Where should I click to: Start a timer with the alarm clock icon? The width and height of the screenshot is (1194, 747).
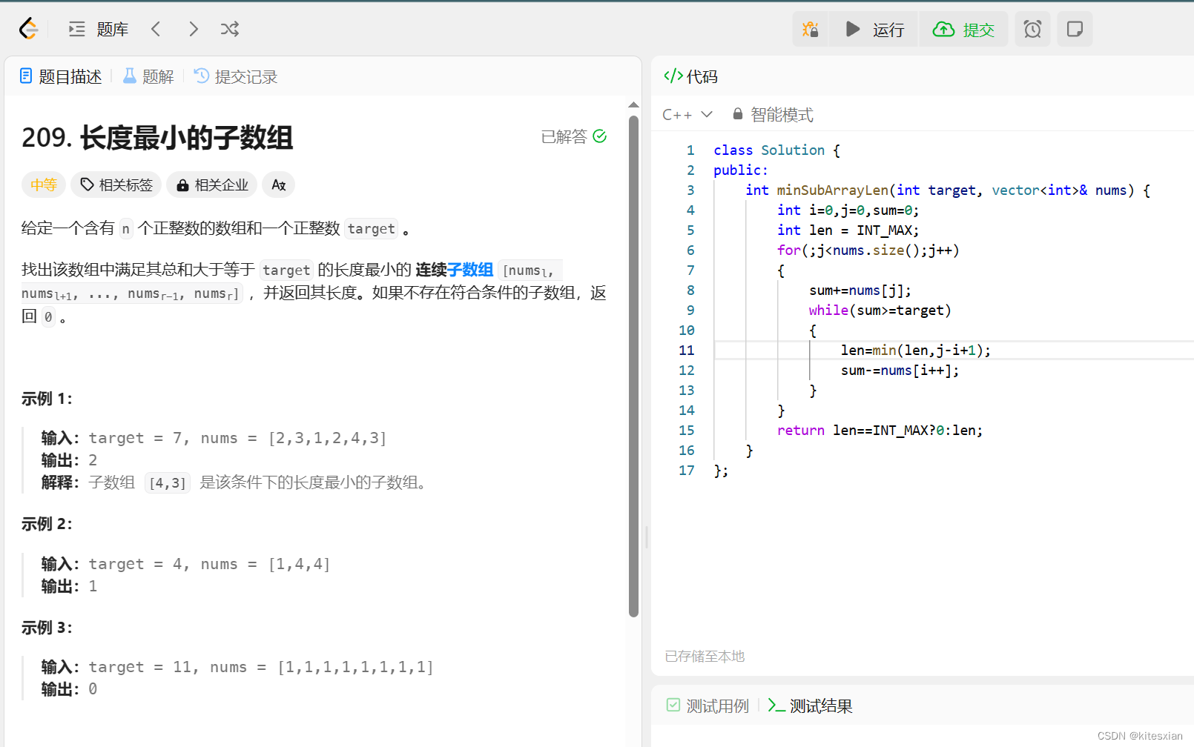click(x=1032, y=29)
